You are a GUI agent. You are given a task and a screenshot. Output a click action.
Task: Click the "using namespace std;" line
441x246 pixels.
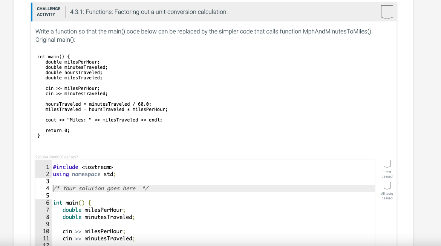click(84, 174)
